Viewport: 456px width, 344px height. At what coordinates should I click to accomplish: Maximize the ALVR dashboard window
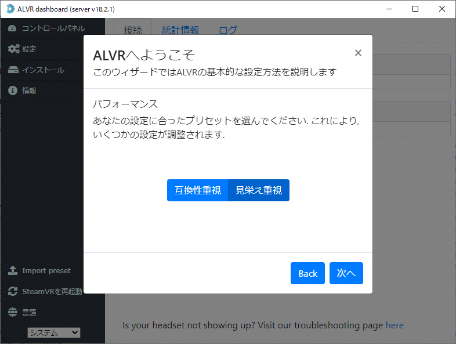[x=415, y=9]
